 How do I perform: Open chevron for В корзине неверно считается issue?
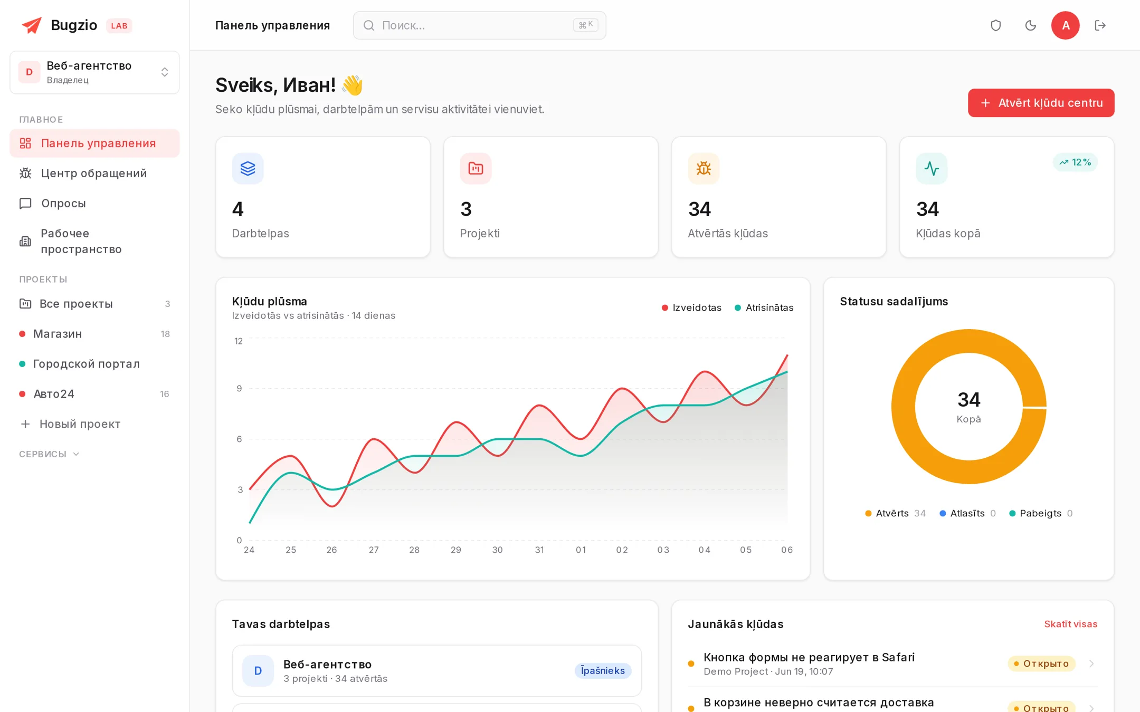[x=1091, y=708]
